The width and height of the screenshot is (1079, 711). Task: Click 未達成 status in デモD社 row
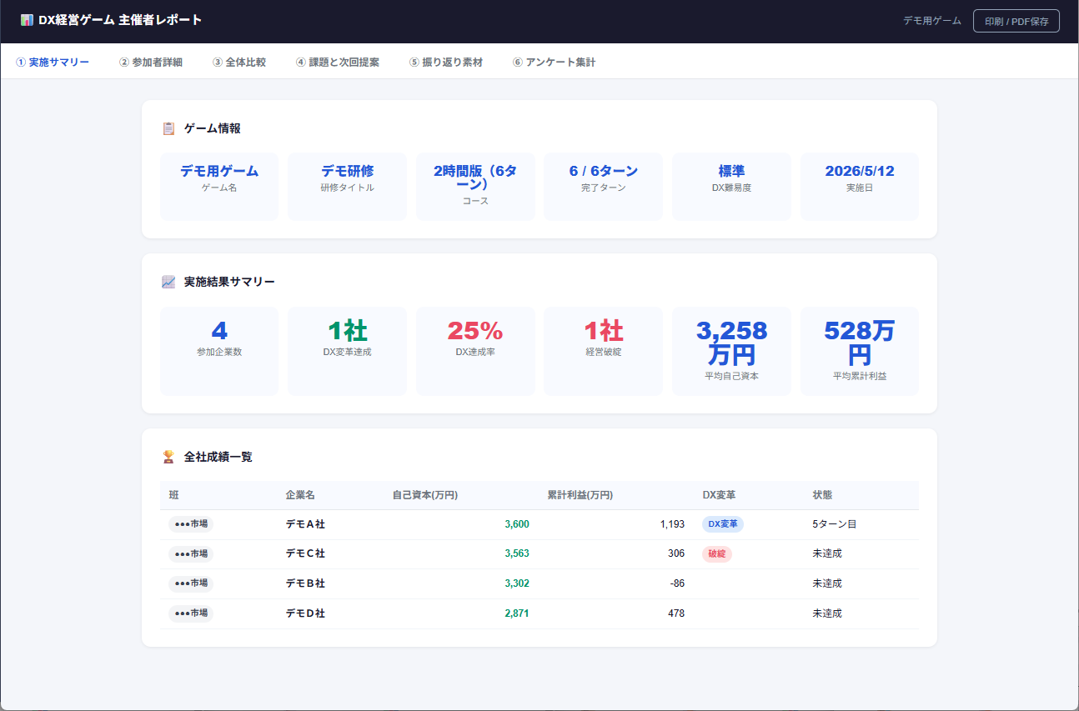(827, 613)
